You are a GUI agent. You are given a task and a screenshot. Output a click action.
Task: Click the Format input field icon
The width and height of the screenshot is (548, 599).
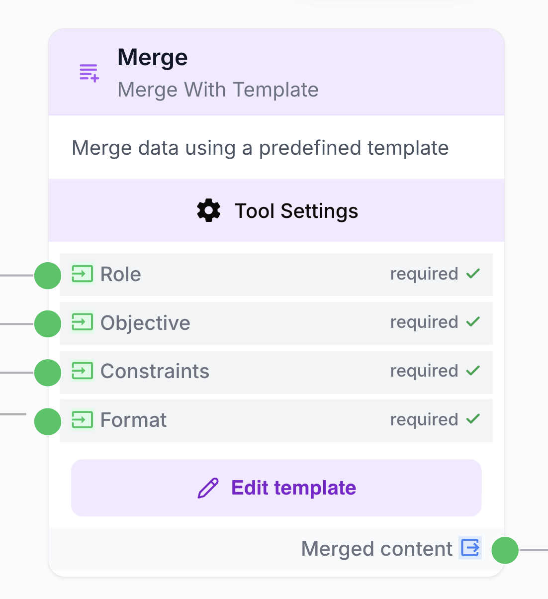83,419
